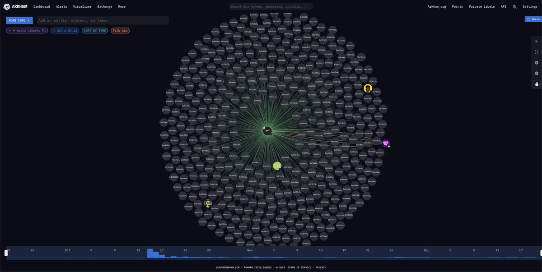Open the Dashboard page
The image size is (542, 272).
(x=42, y=7)
